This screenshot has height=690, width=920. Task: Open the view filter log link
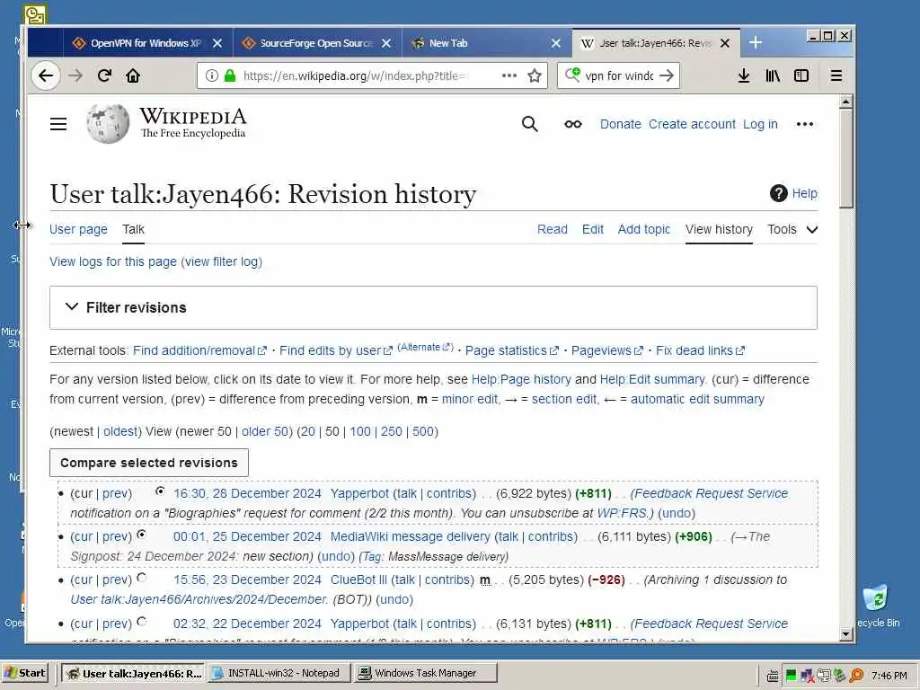click(x=222, y=261)
